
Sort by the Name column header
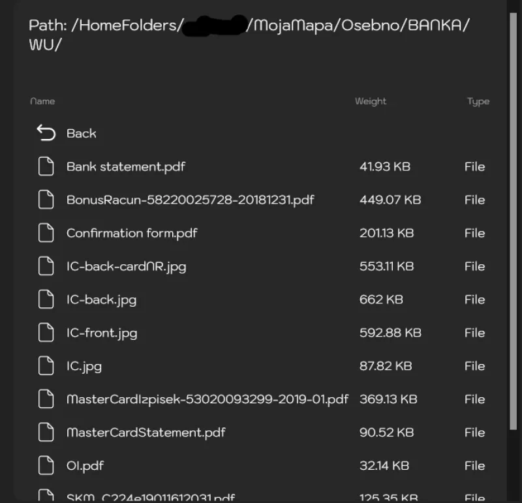click(x=42, y=101)
